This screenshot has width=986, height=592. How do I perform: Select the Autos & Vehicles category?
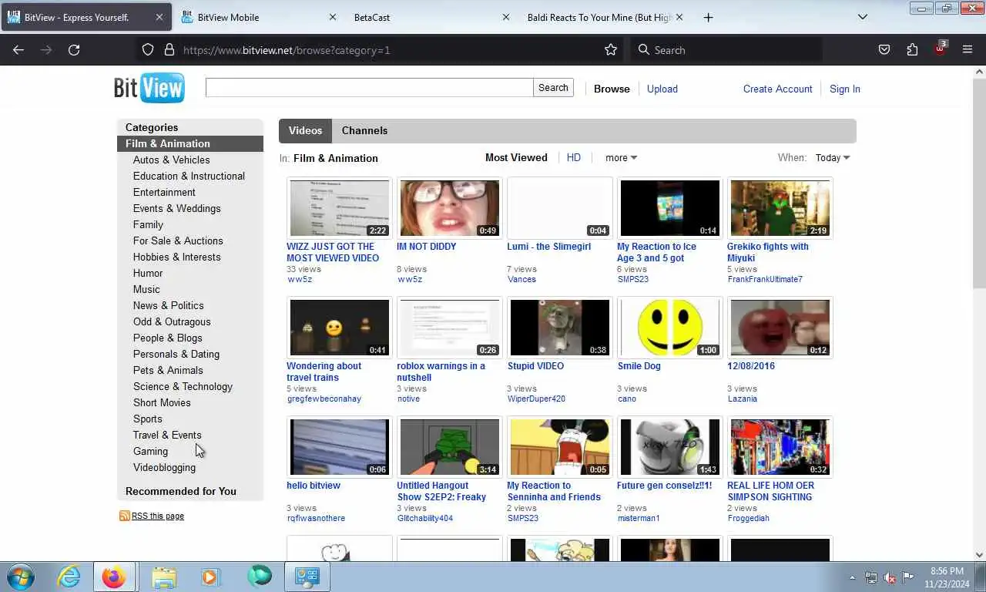(171, 160)
